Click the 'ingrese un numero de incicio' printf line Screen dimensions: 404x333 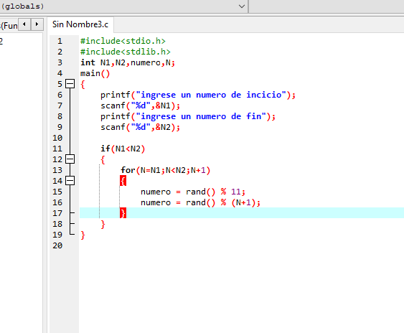pyautogui.click(x=198, y=95)
